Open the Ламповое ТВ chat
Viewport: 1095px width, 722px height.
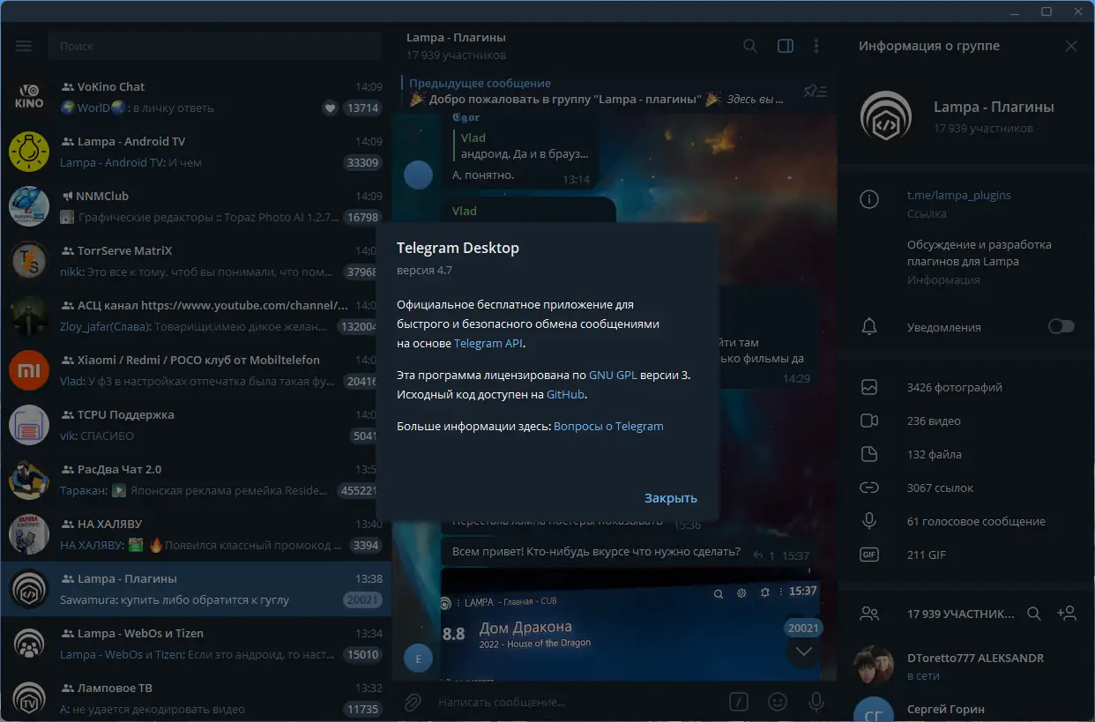(196, 698)
